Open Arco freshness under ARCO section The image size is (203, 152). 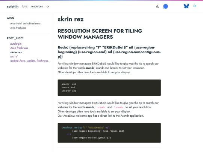18,28
